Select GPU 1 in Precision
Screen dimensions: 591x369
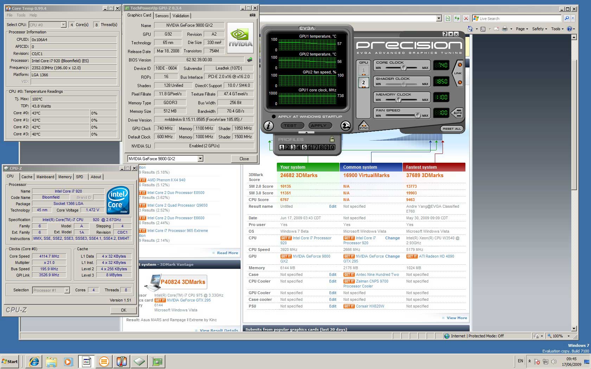363,70
